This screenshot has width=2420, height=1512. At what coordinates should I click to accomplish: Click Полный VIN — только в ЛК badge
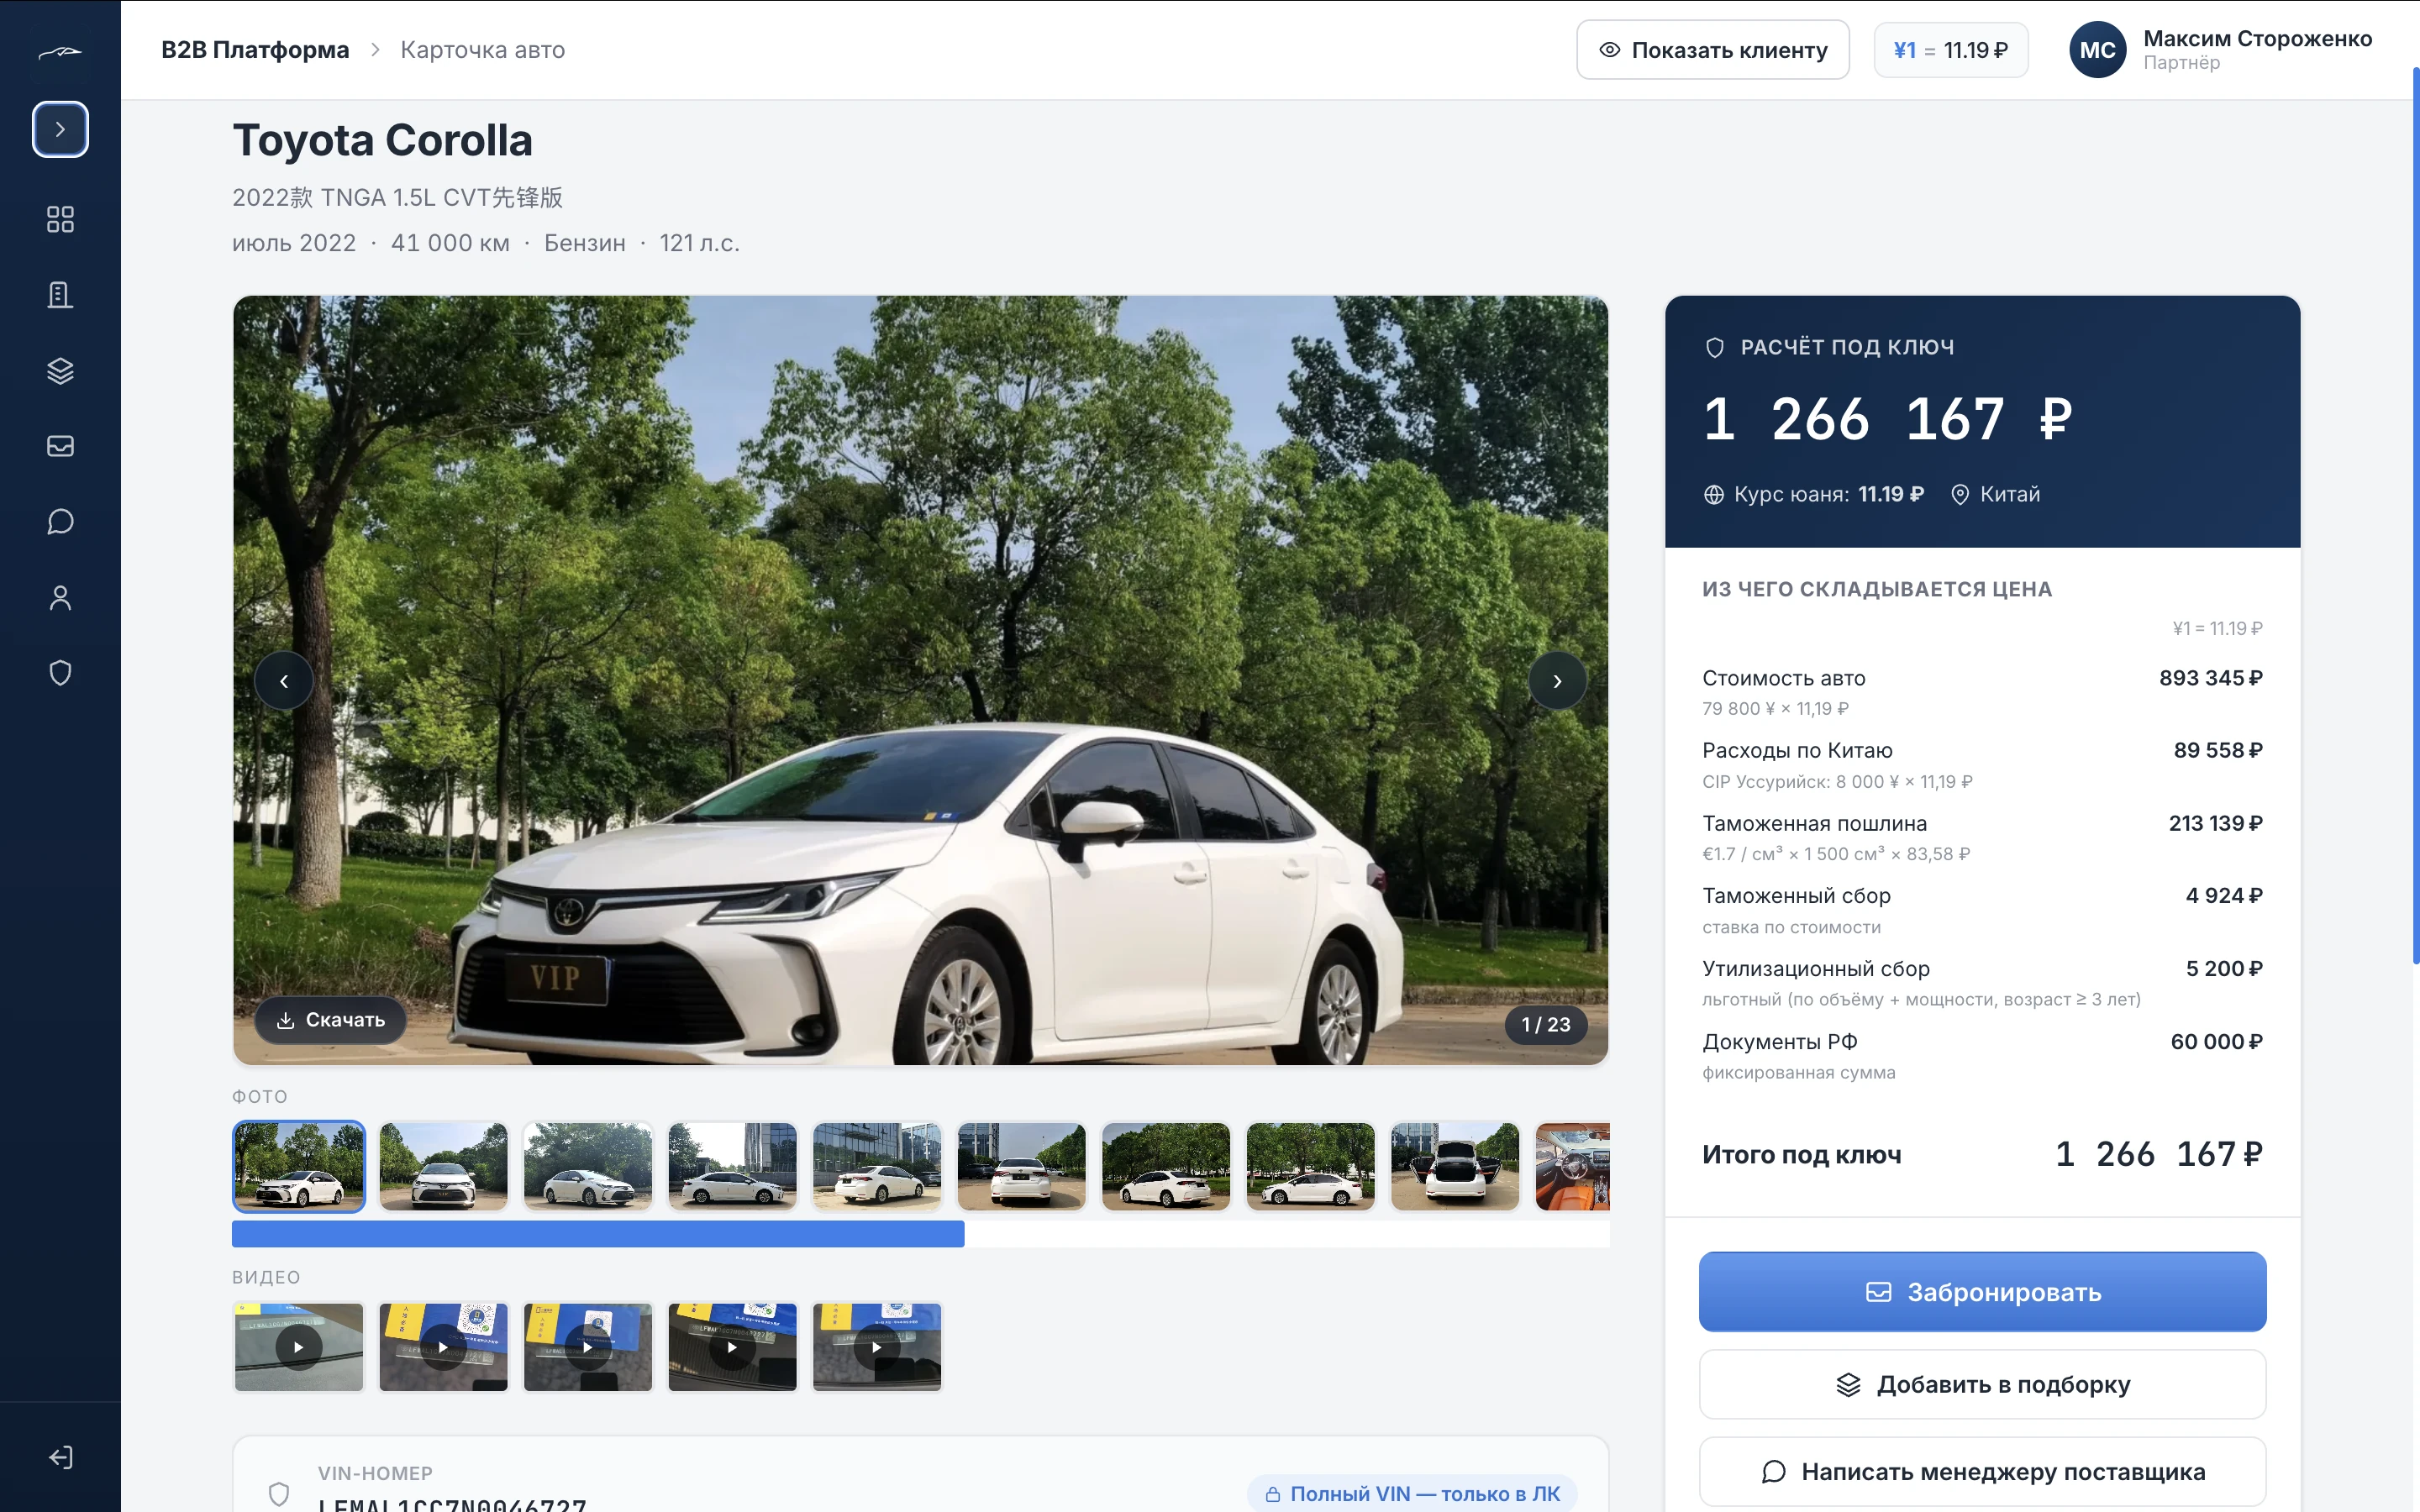click(1412, 1494)
